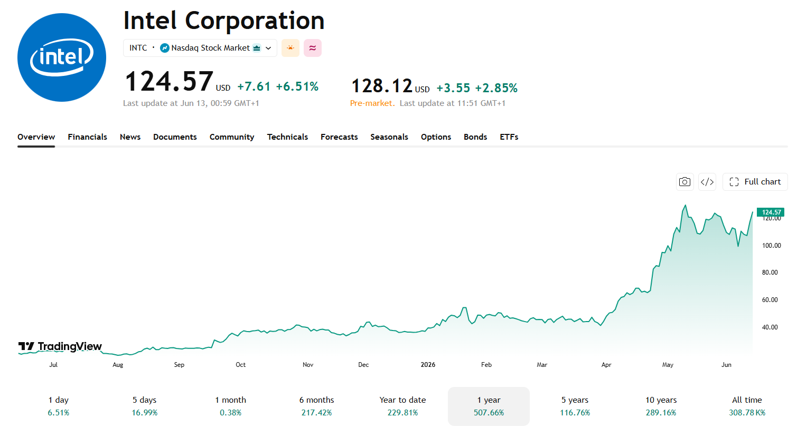Click the pre-market price 128.12

pyautogui.click(x=382, y=85)
